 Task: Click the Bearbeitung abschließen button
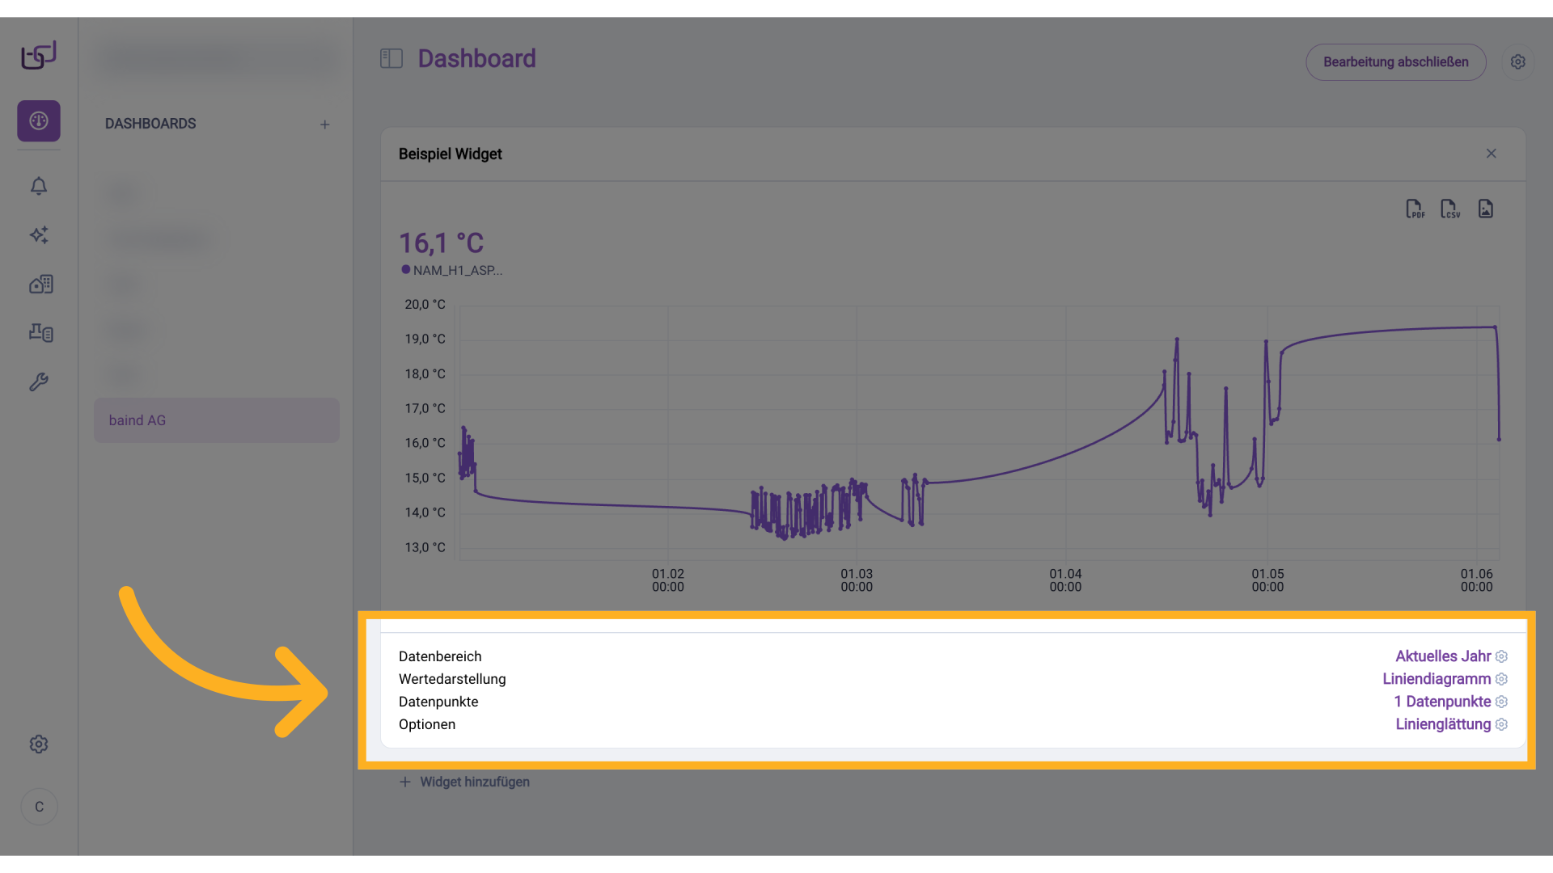click(x=1396, y=61)
